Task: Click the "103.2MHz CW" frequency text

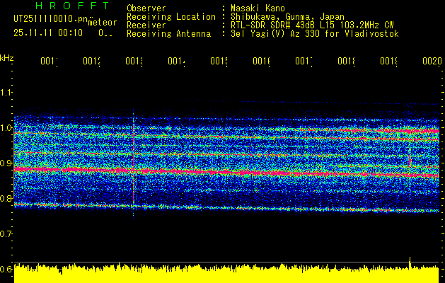Action: 366,25
